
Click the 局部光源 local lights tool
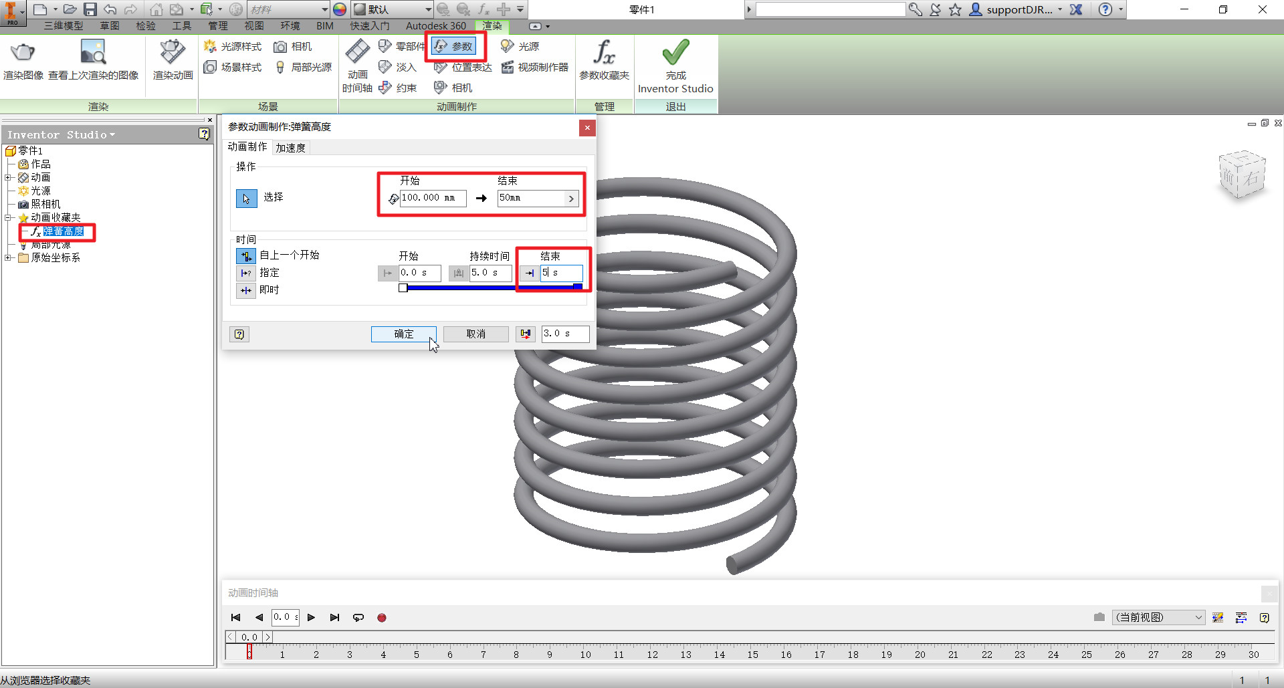(303, 67)
